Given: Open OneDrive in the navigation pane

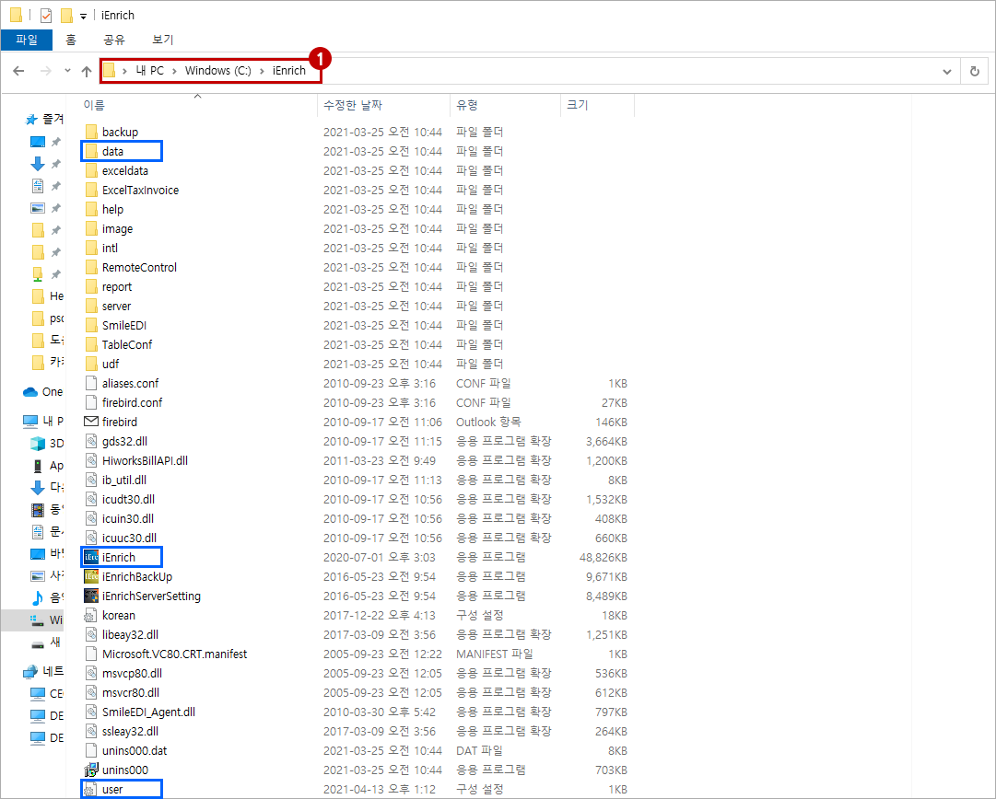Looking at the screenshot, I should (x=42, y=391).
